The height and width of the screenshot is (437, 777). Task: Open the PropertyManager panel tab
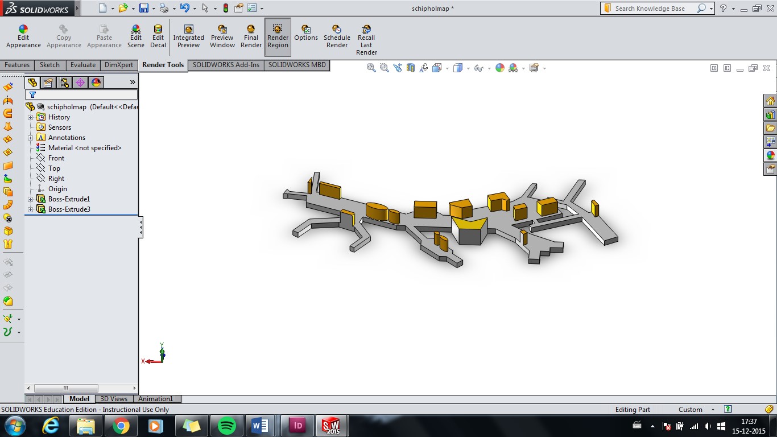point(48,83)
